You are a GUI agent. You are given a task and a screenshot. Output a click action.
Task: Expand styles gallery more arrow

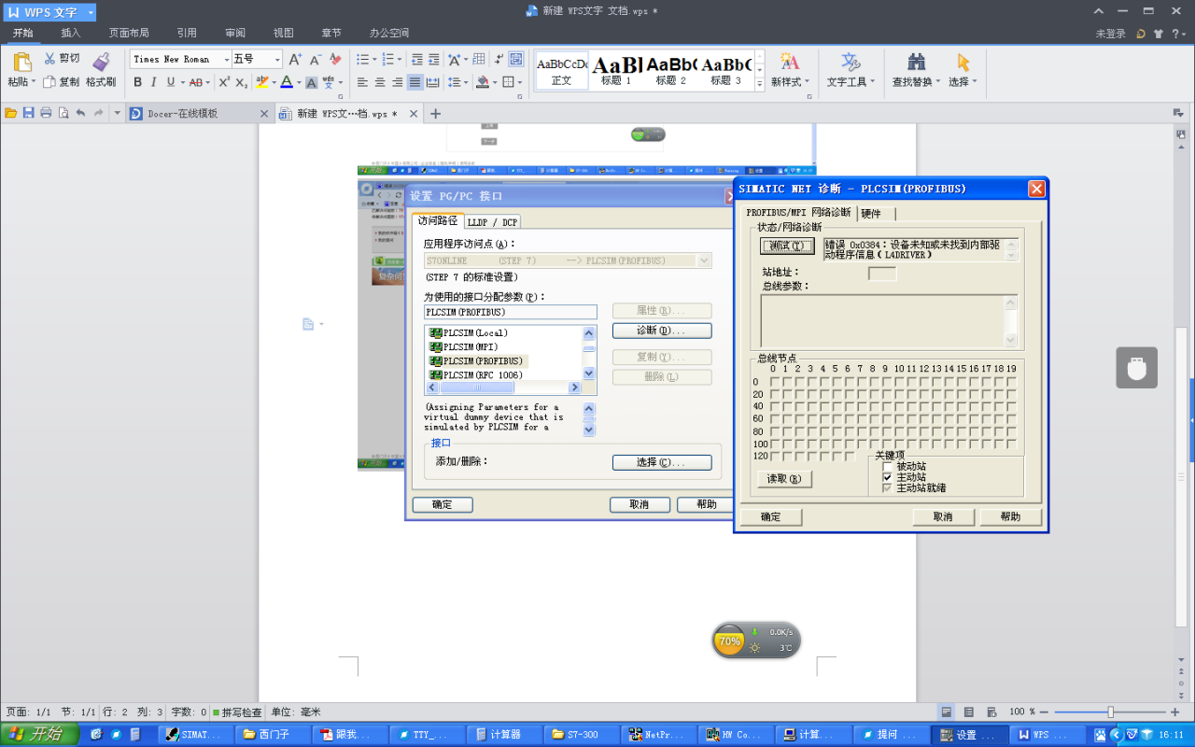click(760, 84)
